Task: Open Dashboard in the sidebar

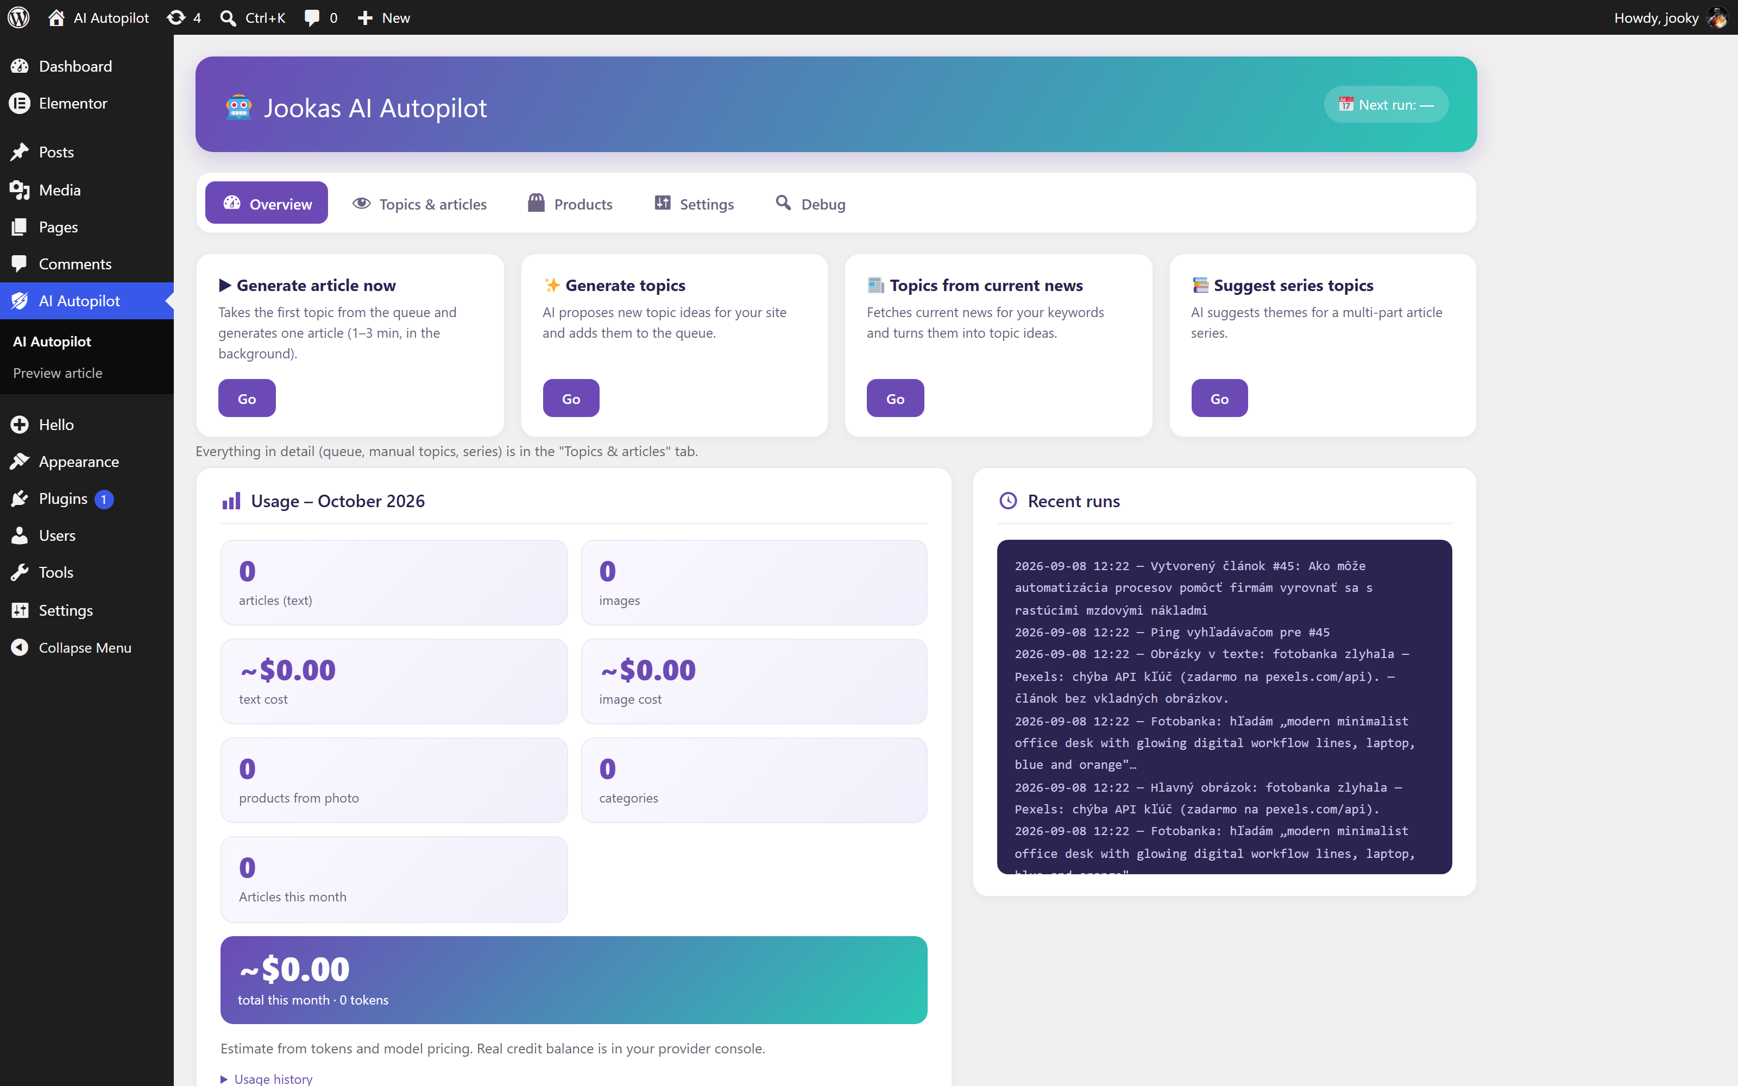Action: (x=87, y=66)
